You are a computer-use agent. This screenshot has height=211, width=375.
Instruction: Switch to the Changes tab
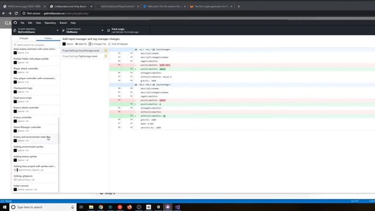[x=24, y=38]
